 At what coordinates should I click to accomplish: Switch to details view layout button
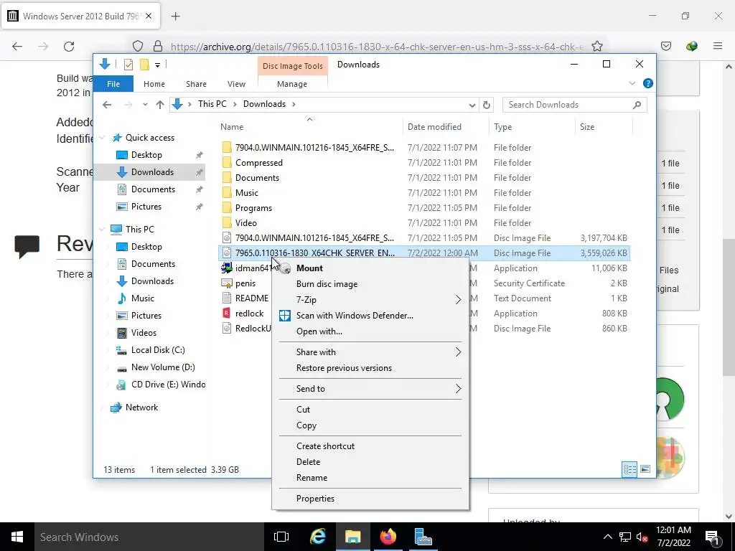point(629,469)
